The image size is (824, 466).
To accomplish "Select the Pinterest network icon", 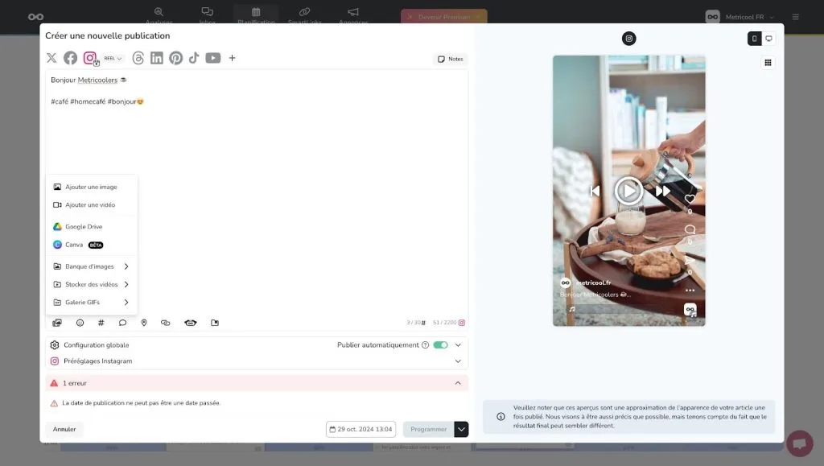I will (x=175, y=58).
